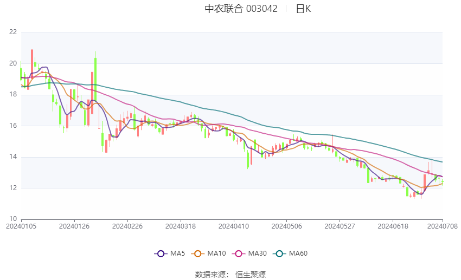
Task: Click the x-axis date label 20240226
Action: pos(127,226)
